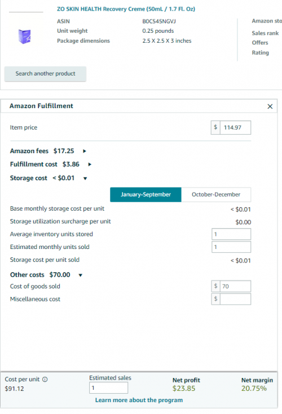
Task: Expand the Amazon fees breakdown arrow
Action: pyautogui.click(x=85, y=151)
